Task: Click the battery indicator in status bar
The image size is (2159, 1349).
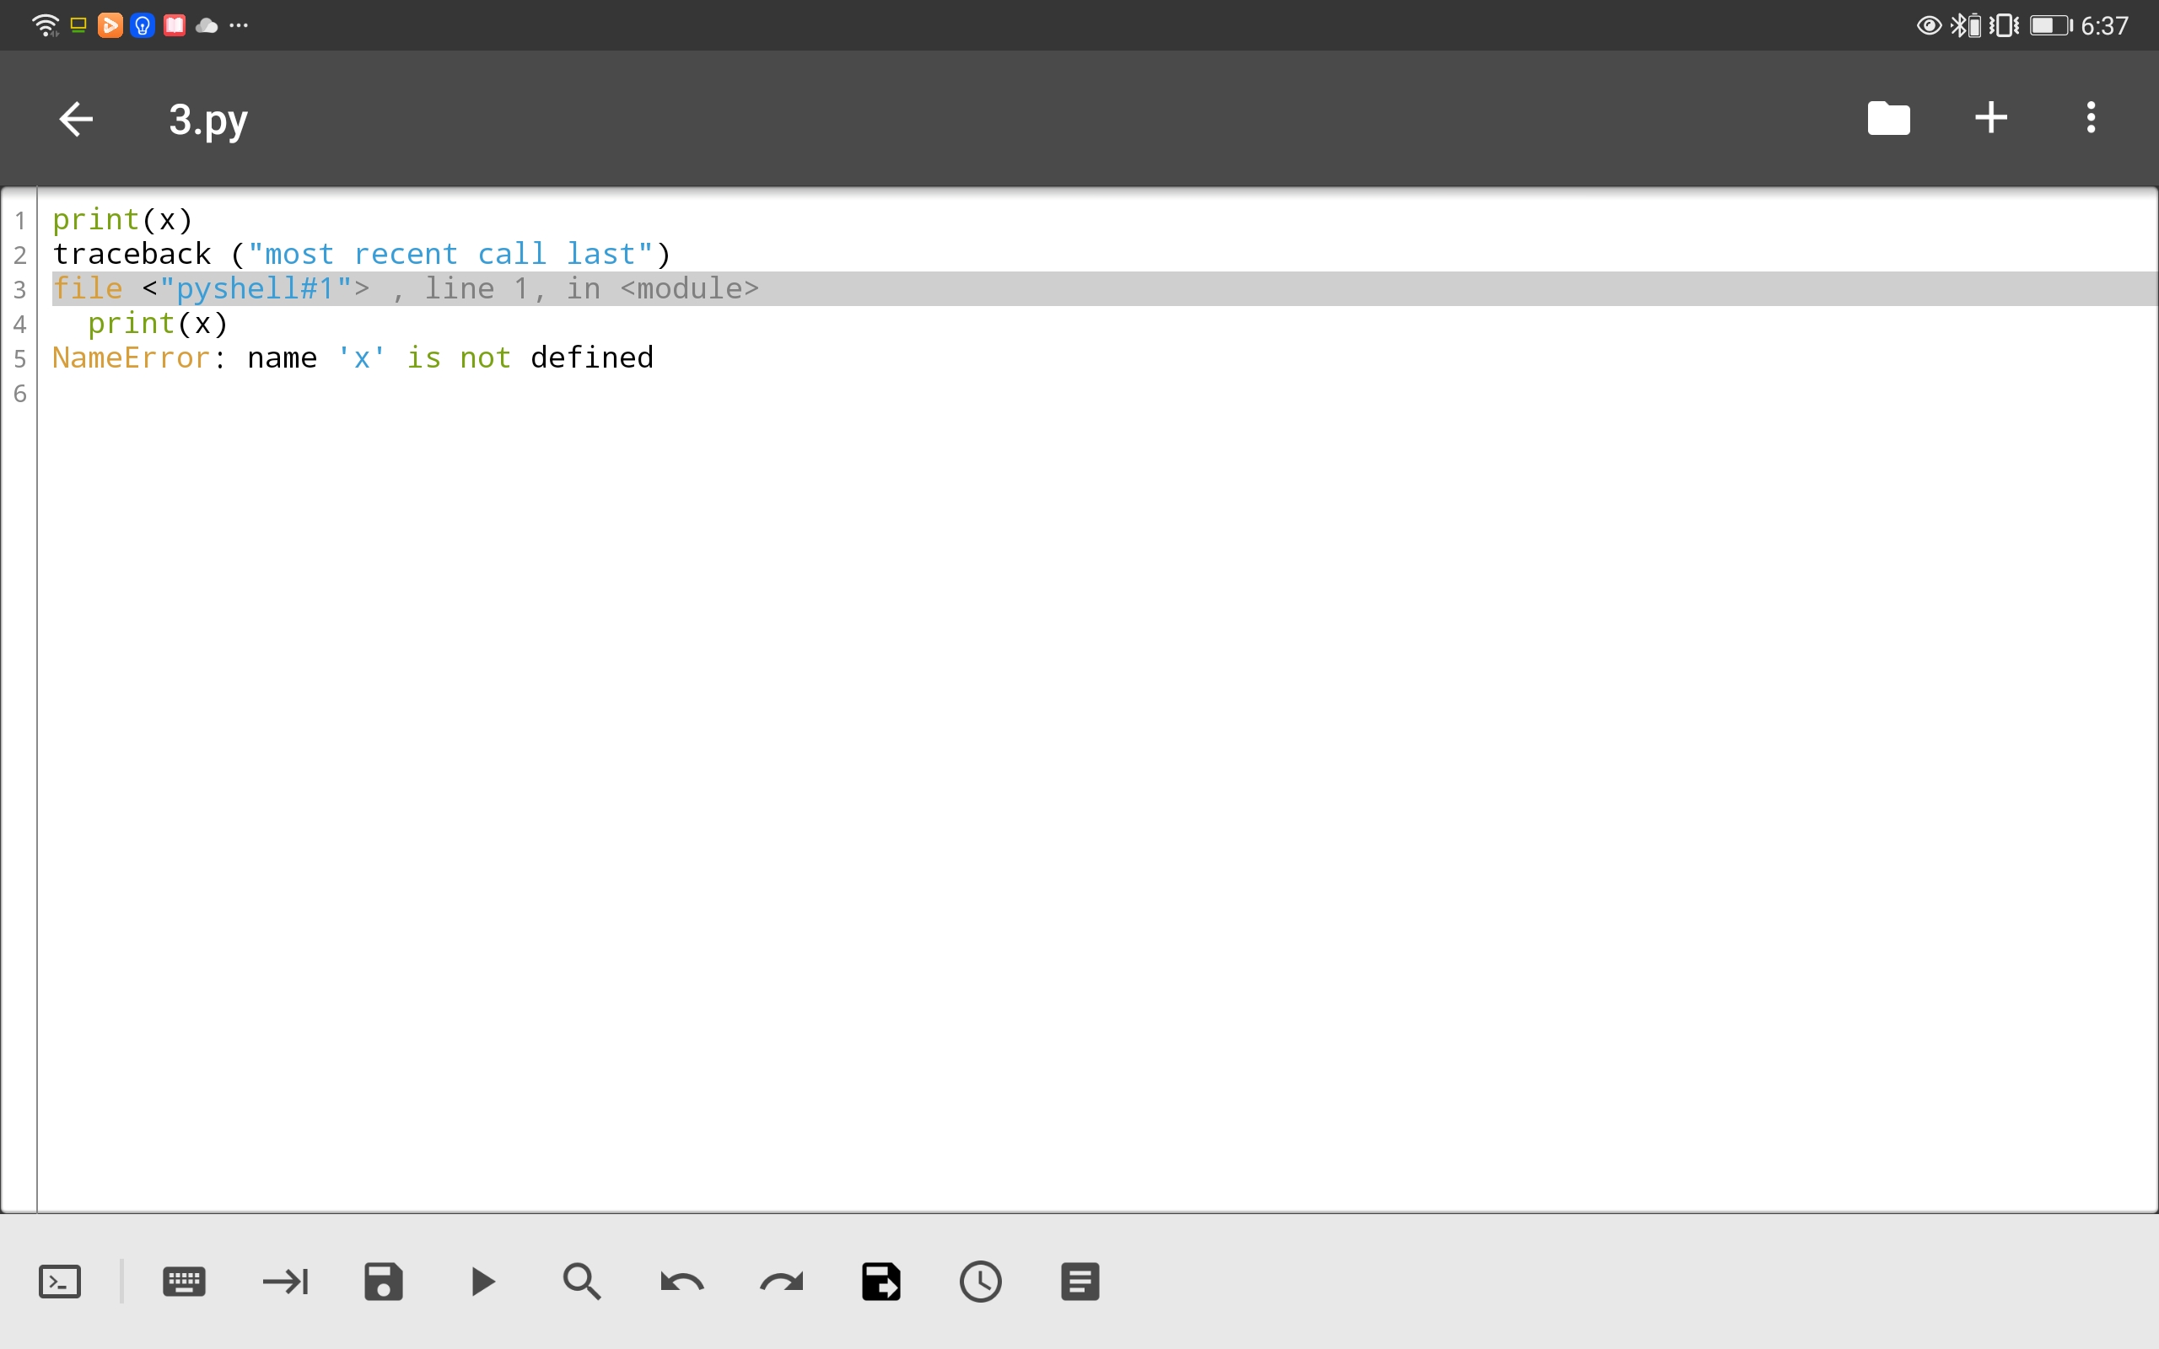Action: (2051, 25)
